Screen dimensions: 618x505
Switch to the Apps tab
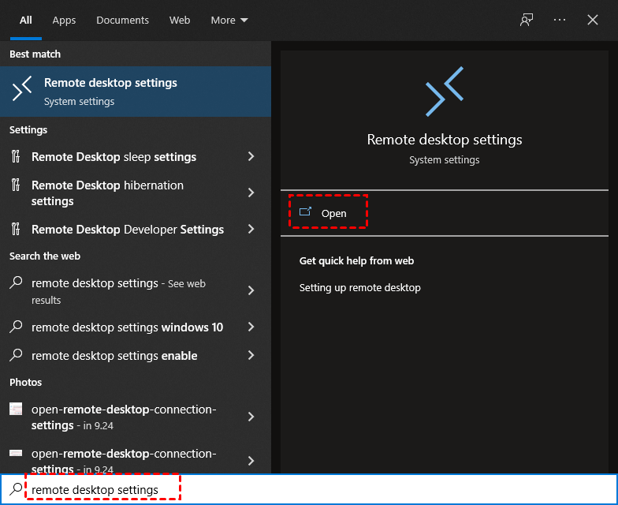click(64, 20)
